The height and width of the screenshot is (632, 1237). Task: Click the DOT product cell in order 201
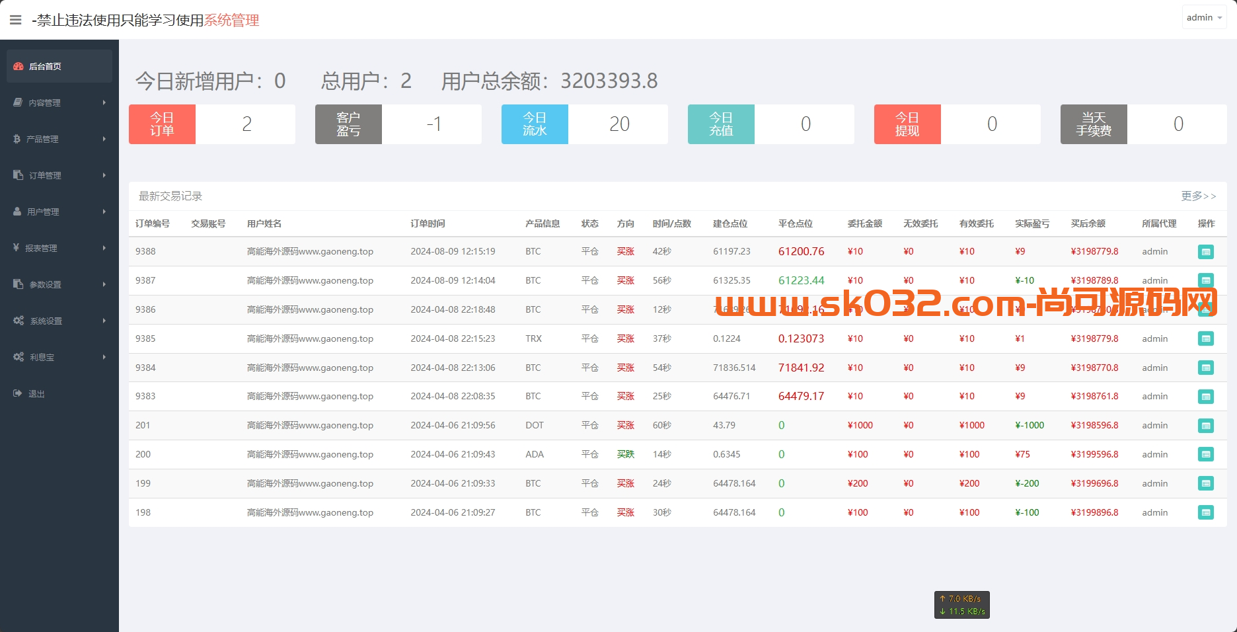535,425
